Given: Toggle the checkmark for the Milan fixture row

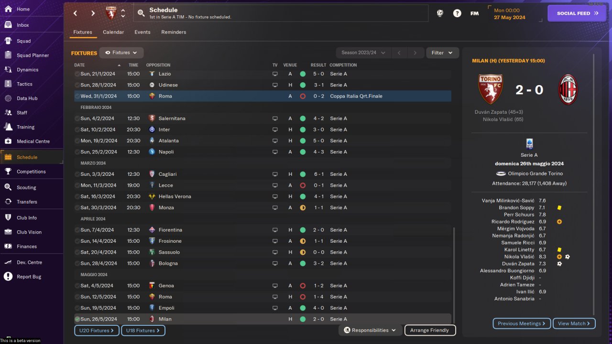Looking at the screenshot, I should coord(77,319).
